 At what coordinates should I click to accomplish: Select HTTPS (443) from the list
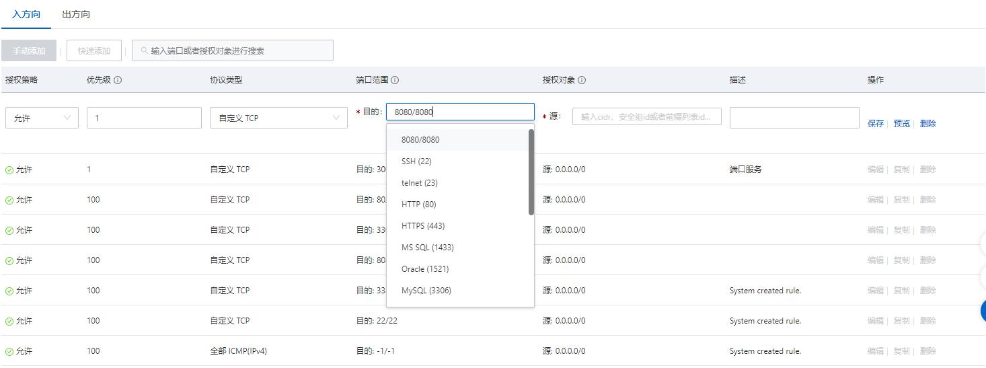457,226
